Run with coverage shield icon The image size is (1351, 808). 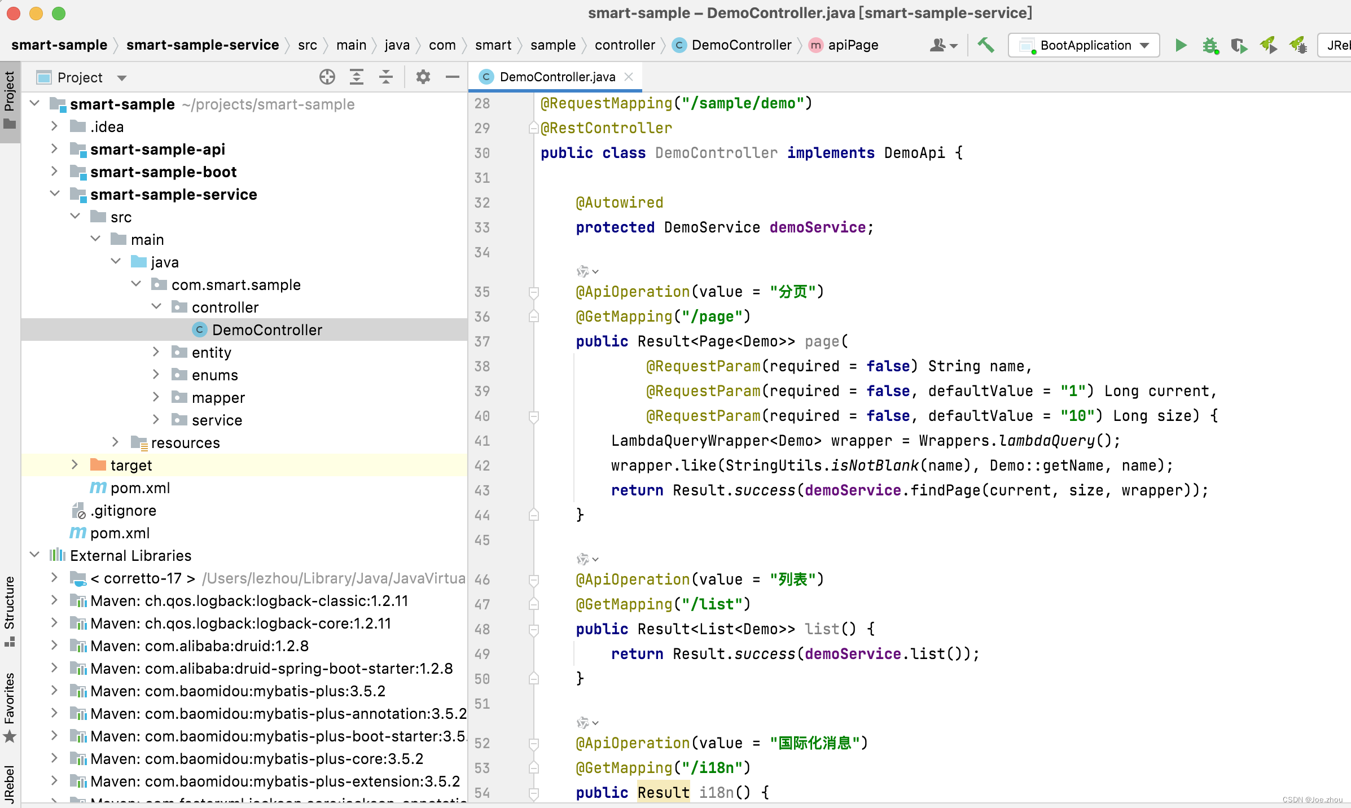(x=1239, y=45)
